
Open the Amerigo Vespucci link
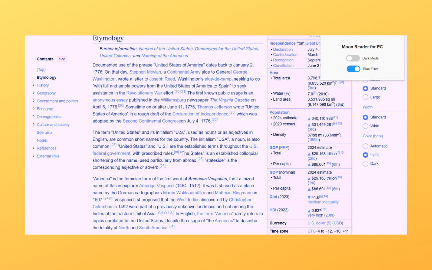tap(157, 186)
